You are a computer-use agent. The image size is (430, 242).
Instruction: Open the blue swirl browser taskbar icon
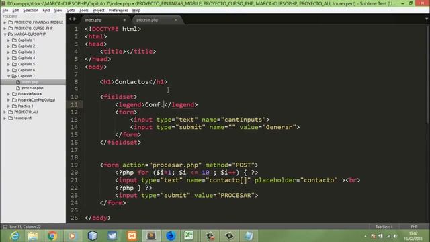point(171,236)
